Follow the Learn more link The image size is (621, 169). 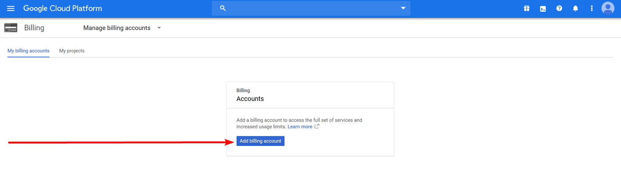[x=300, y=127]
